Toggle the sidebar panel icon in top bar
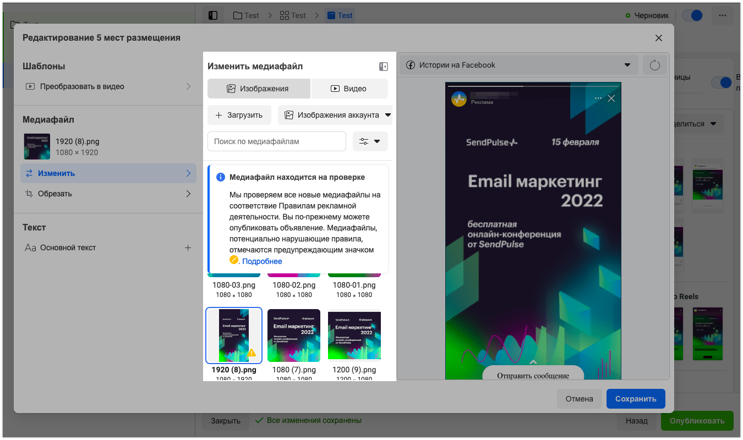 pyautogui.click(x=213, y=15)
